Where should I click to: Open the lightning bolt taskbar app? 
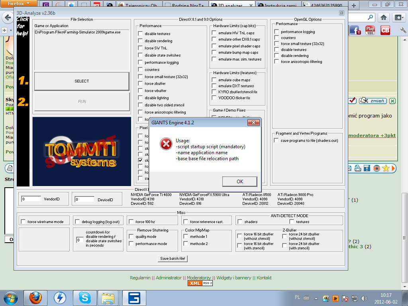[x=60, y=298]
